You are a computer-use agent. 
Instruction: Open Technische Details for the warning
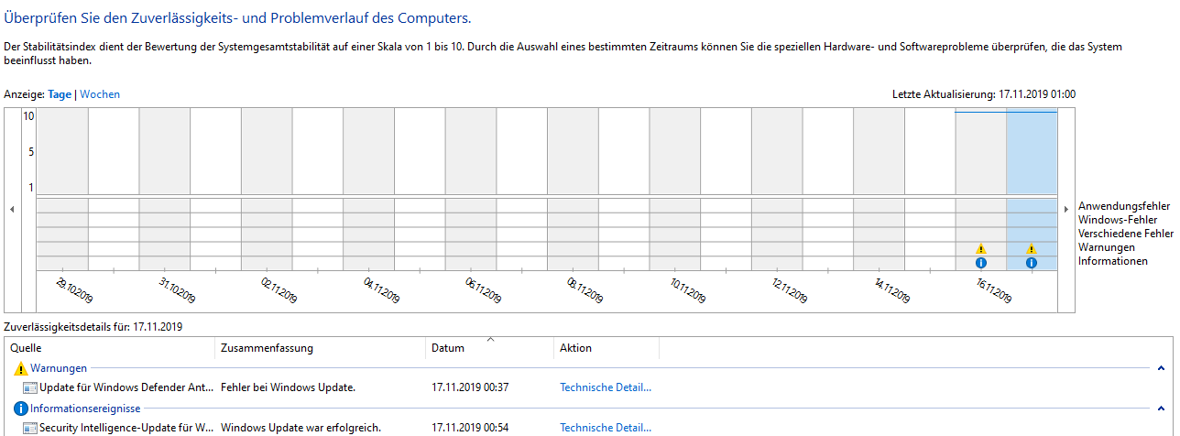pyautogui.click(x=606, y=387)
